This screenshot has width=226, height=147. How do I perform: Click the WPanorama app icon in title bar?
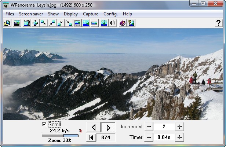coord(6,5)
